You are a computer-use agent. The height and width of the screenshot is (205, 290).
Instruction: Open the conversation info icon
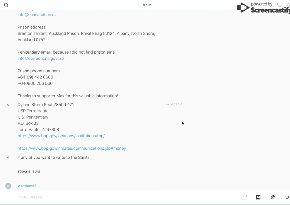(288, 5)
